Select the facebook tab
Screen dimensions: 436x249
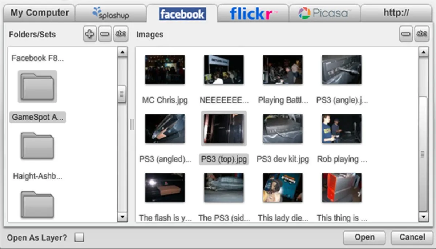pos(182,14)
